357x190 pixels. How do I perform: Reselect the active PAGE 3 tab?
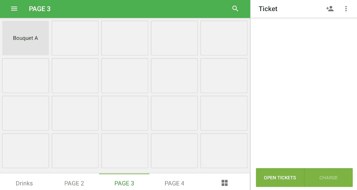[124, 183]
